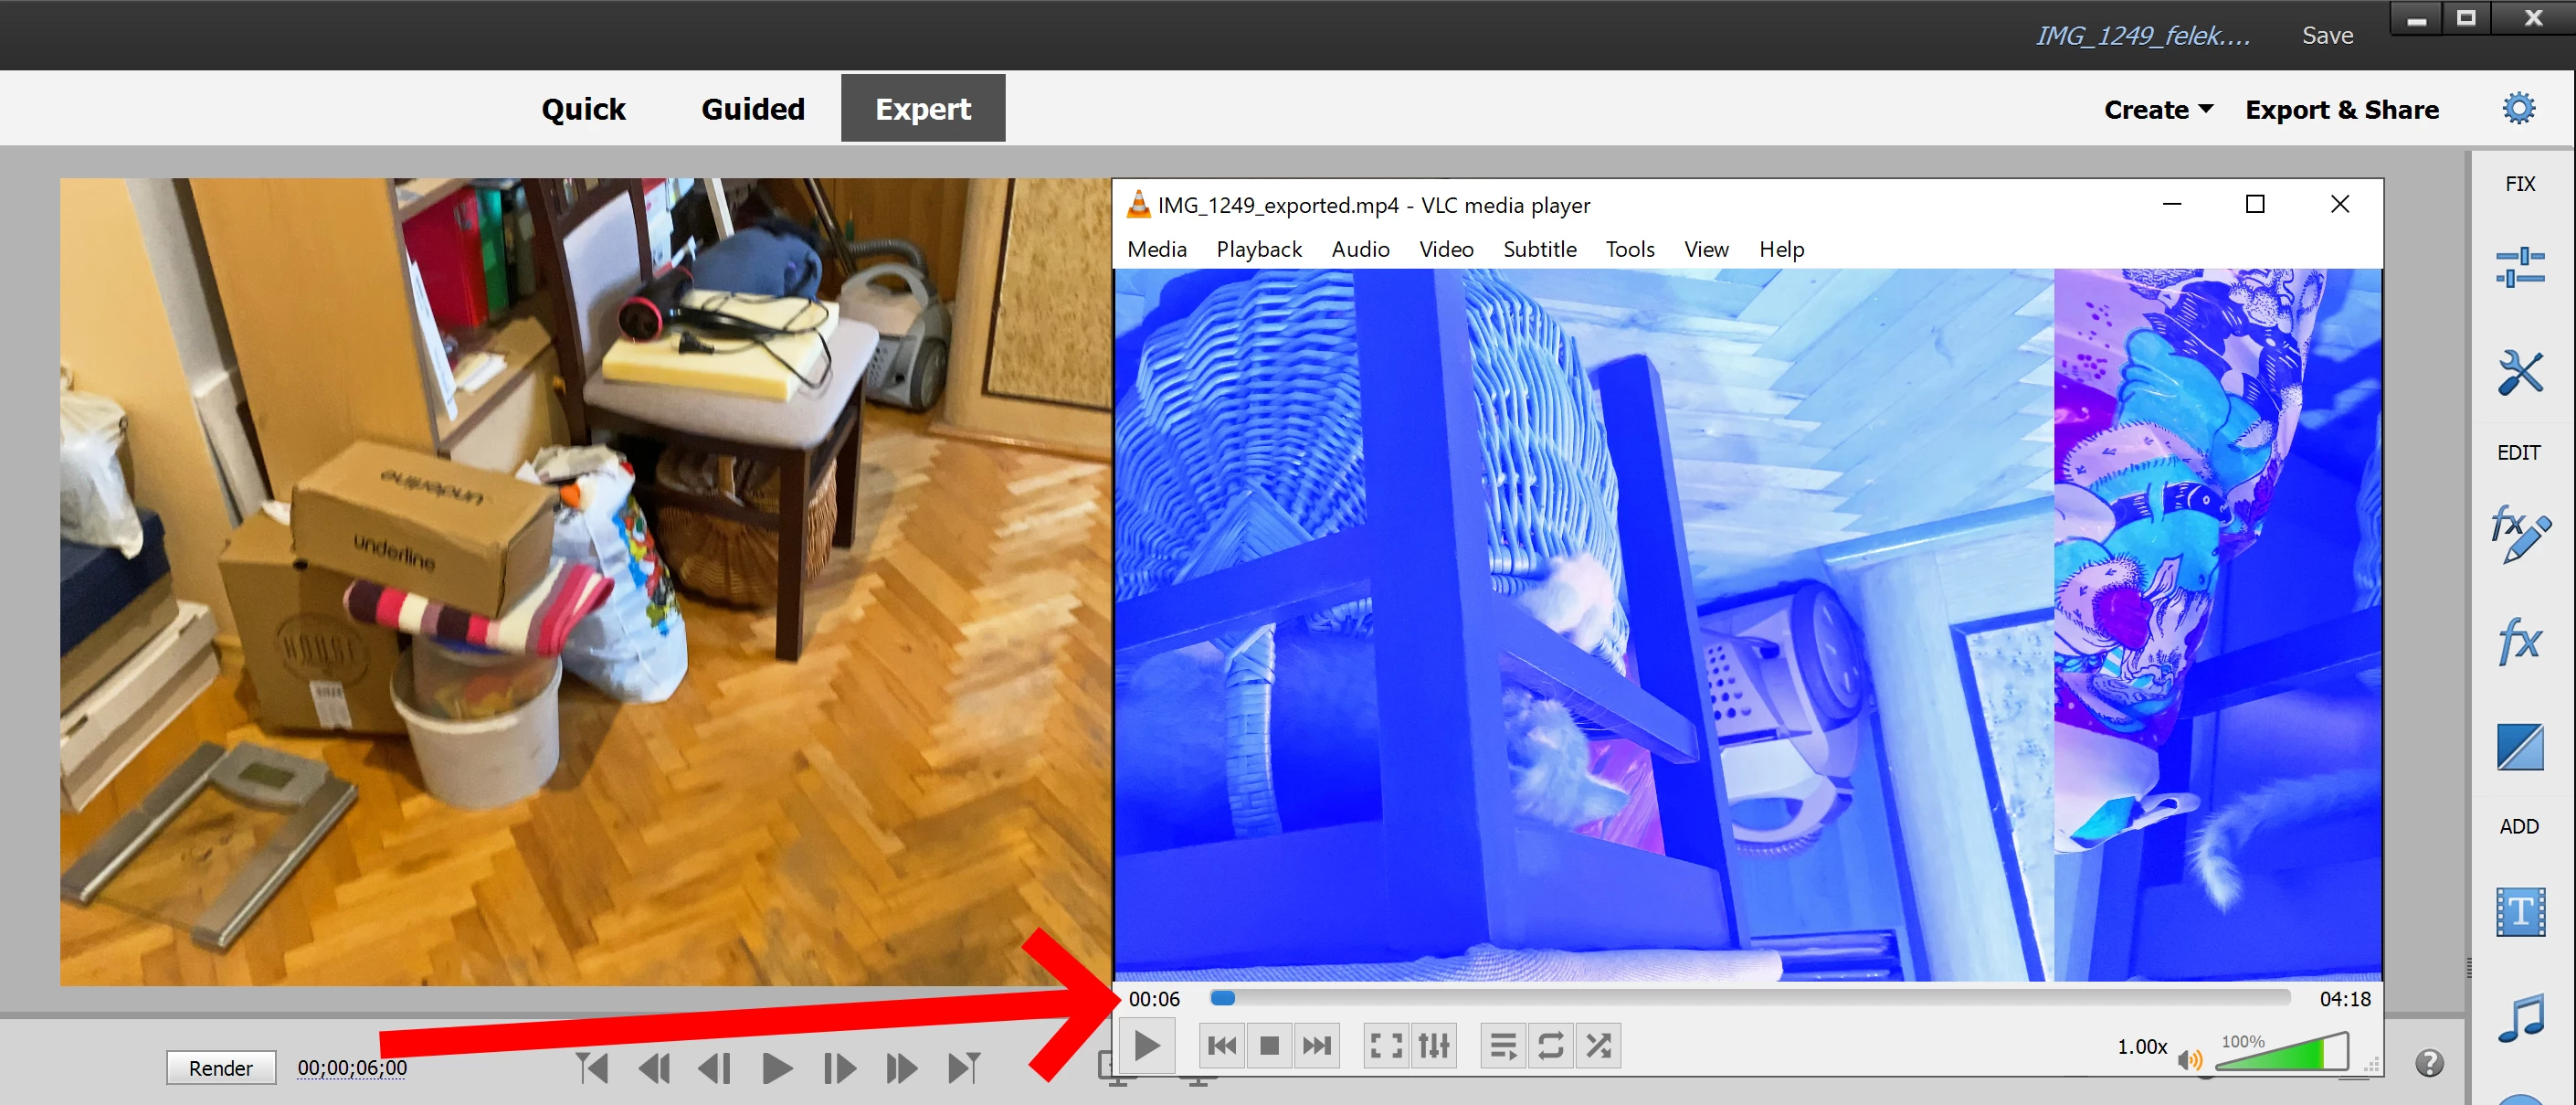2576x1105 pixels.
Task: Switch to Guided mode tab
Action: tap(752, 108)
